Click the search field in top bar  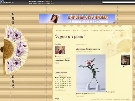(x=119, y=2)
